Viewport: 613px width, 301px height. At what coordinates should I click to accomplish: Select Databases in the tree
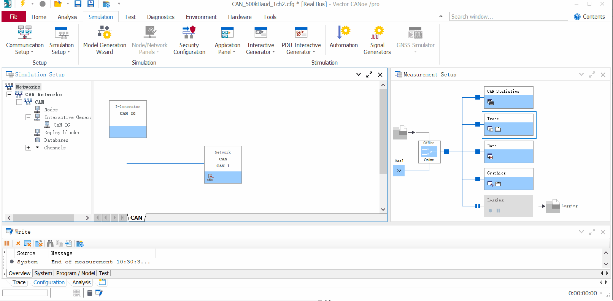tap(56, 140)
